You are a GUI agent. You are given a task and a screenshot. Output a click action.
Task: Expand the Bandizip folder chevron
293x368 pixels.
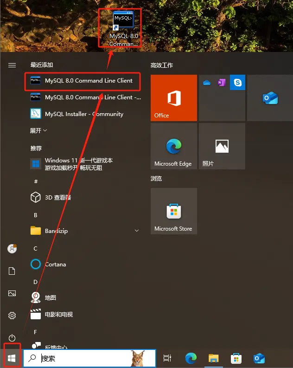(137, 231)
